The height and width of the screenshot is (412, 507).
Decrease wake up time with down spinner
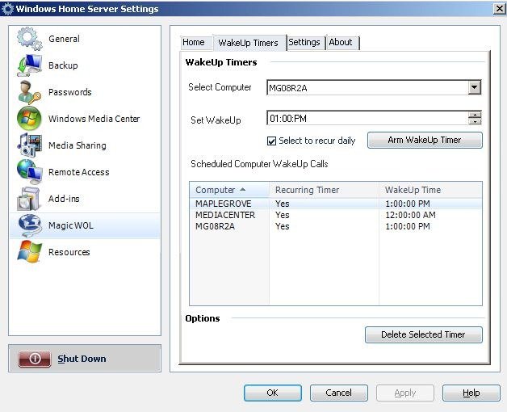(475, 122)
